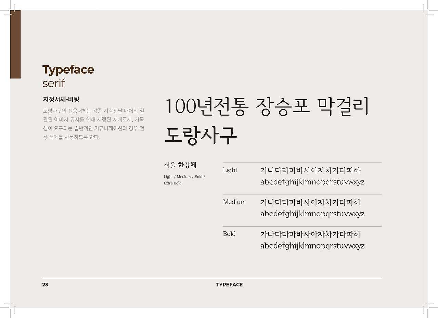Viewport: 438px width, 318px height.
Task: Click the line starting "관된 이미지 유지를"
Action: point(93,119)
